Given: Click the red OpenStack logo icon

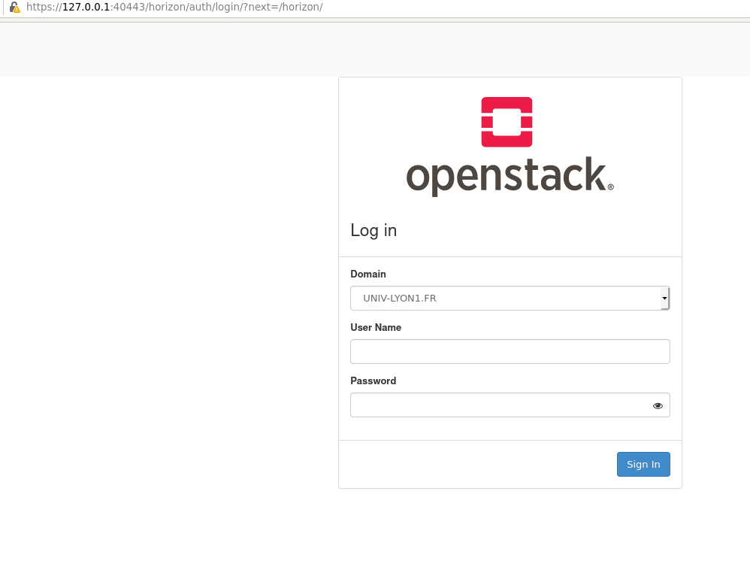Looking at the screenshot, I should tap(507, 122).
